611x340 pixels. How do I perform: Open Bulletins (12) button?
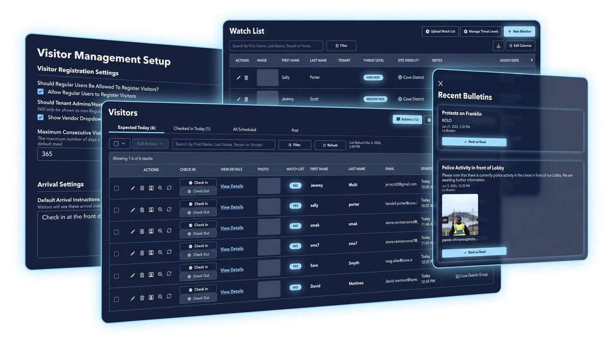pyautogui.click(x=407, y=119)
